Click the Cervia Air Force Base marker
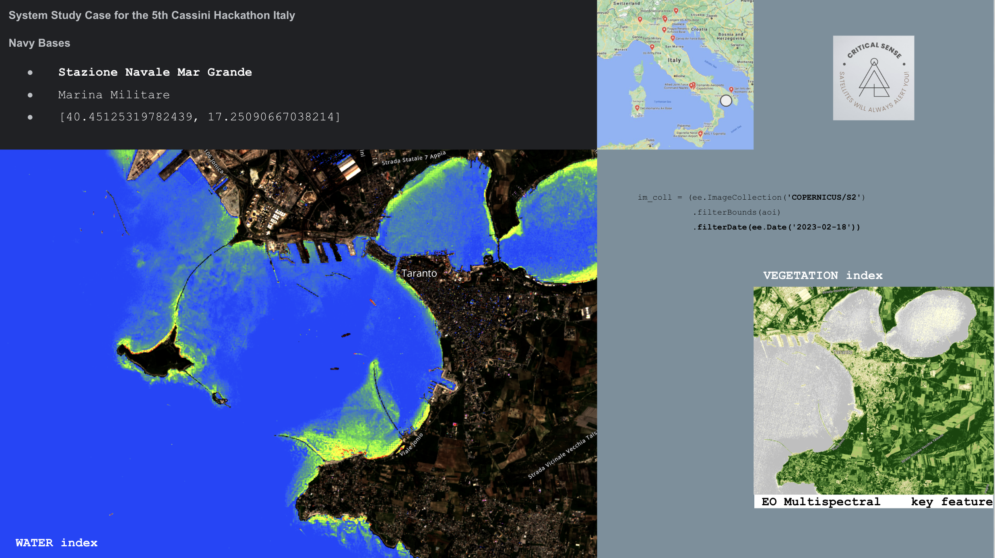Viewport: 995px width, 558px height. coord(673,38)
